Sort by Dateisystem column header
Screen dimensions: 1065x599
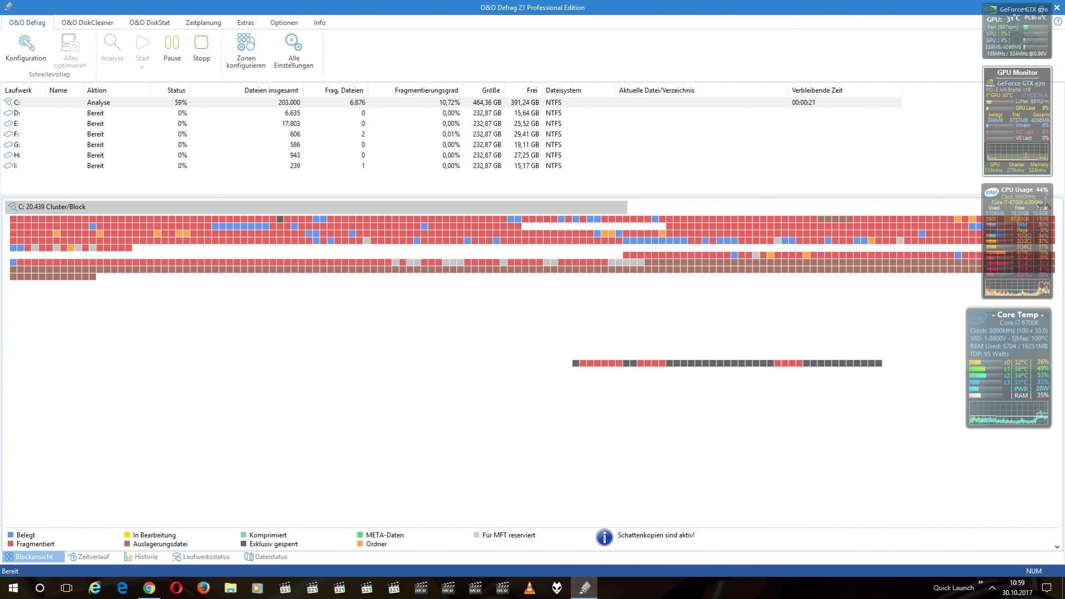point(579,90)
